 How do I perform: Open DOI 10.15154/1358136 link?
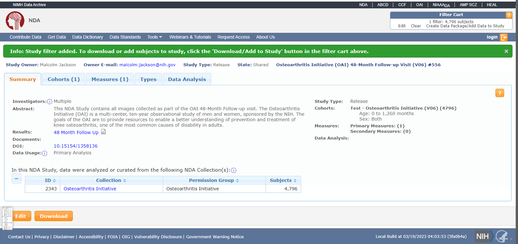75,146
